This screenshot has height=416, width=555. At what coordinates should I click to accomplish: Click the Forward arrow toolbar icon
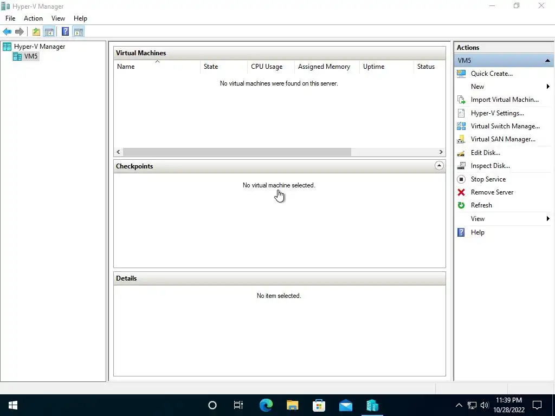tap(20, 32)
